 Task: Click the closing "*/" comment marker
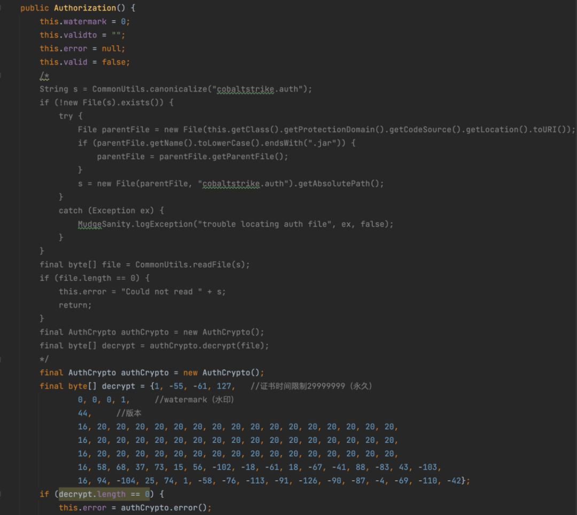44,360
